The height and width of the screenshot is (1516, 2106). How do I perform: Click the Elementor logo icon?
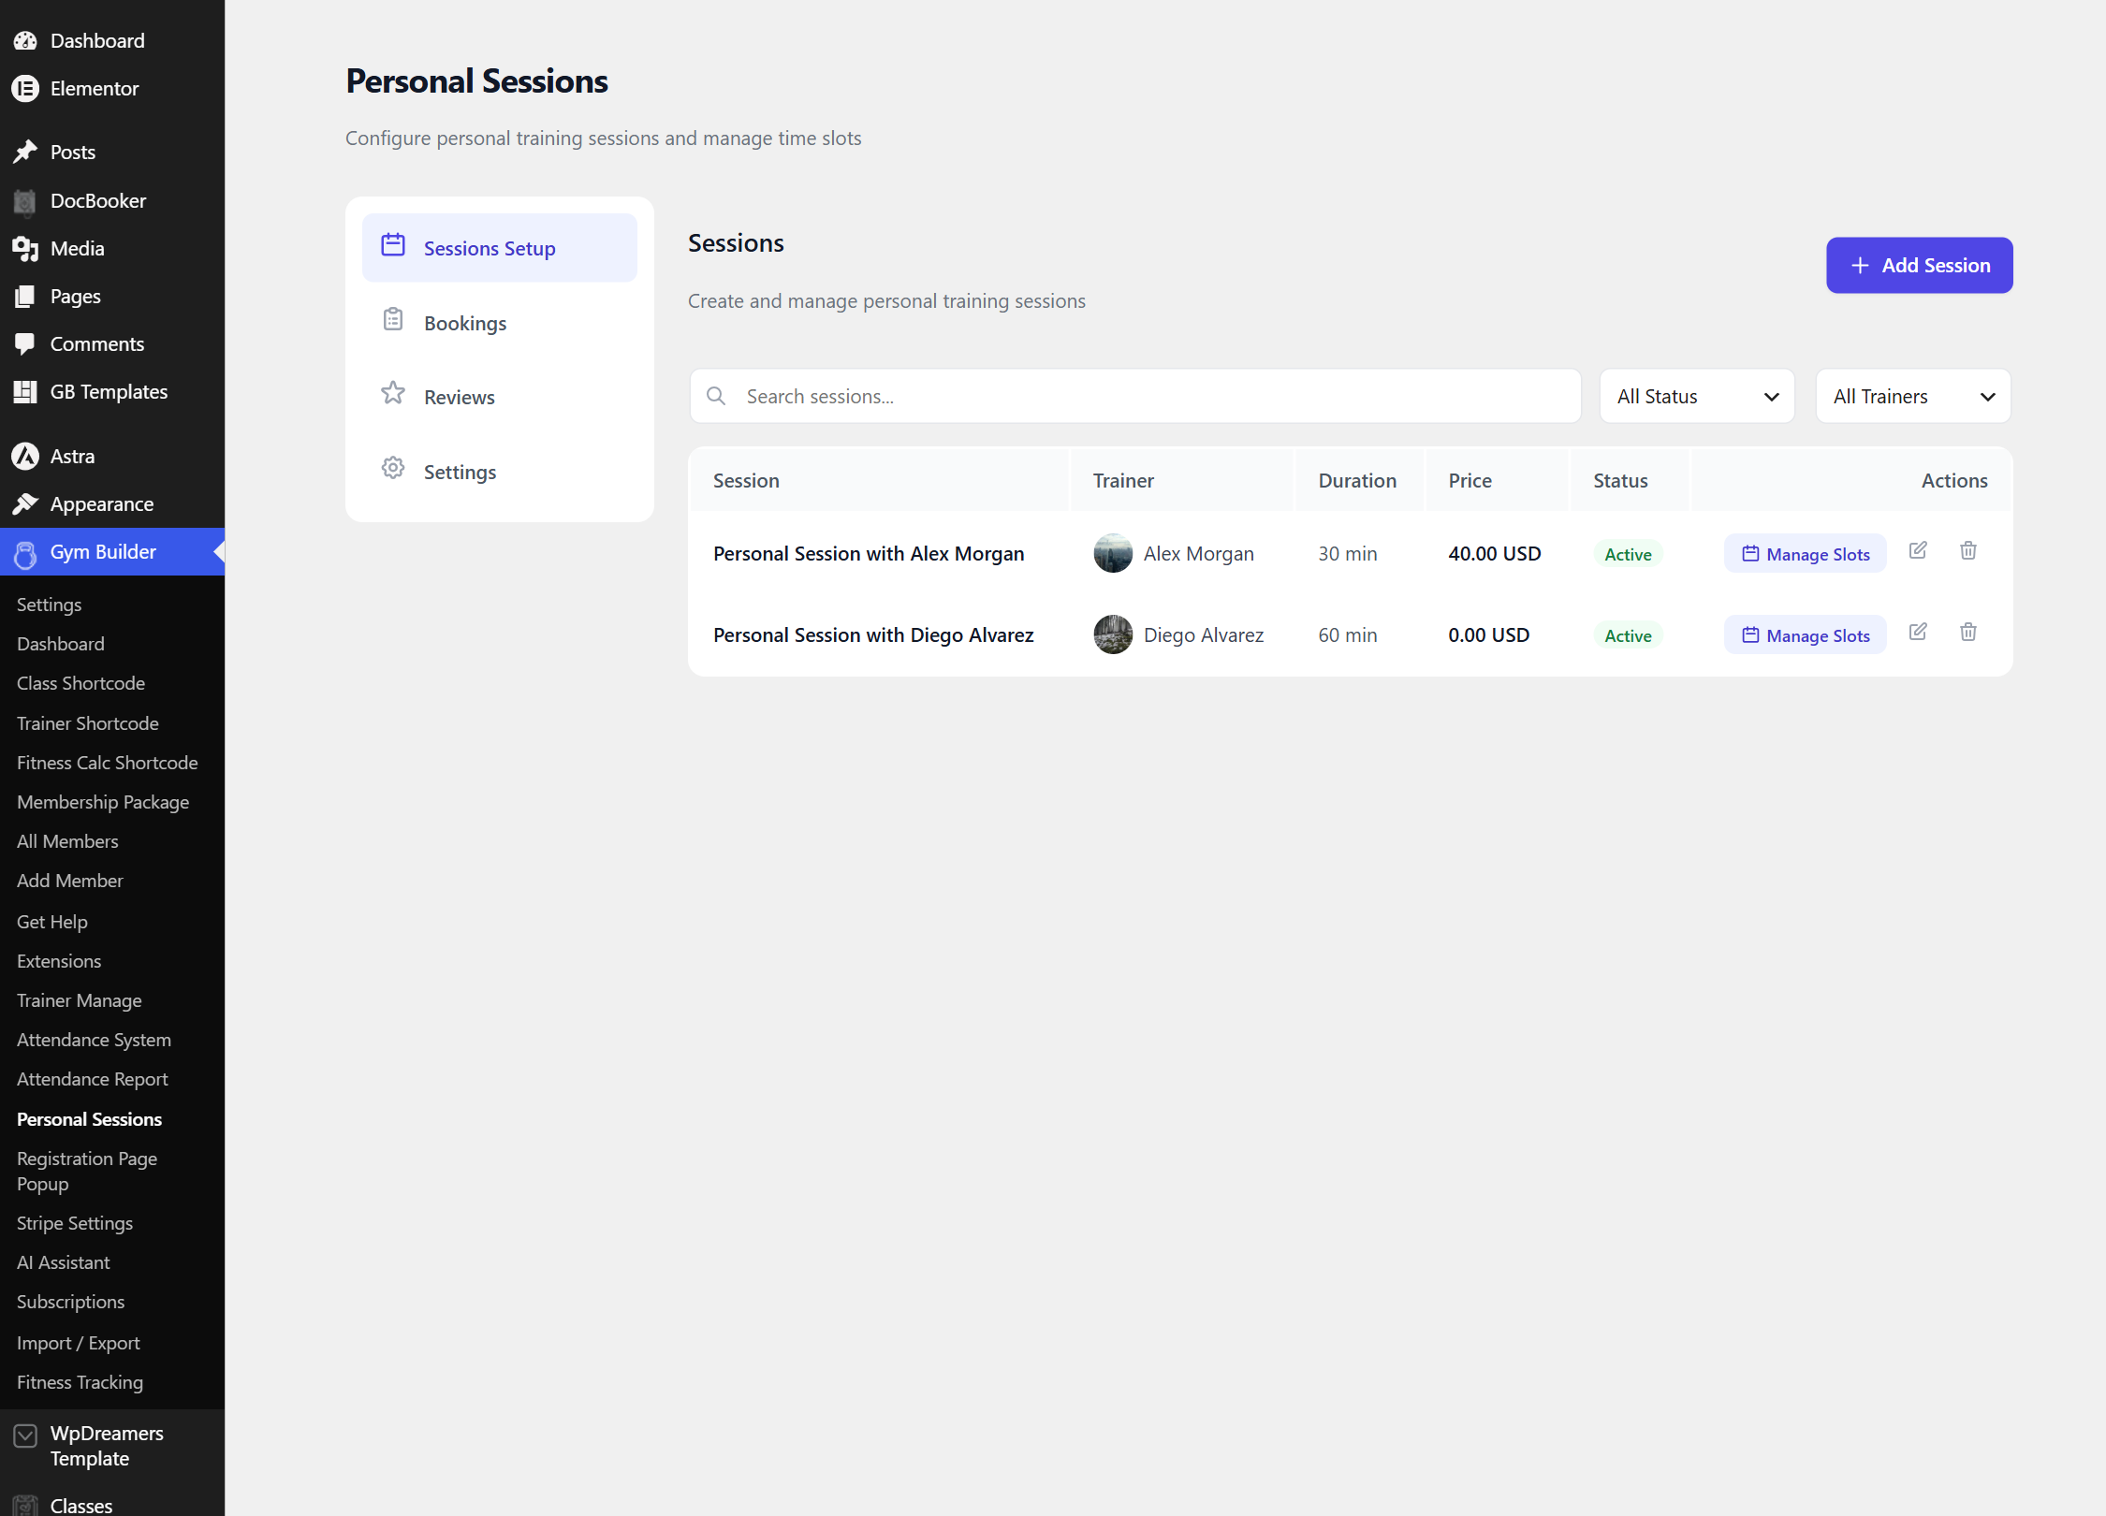point(25,89)
